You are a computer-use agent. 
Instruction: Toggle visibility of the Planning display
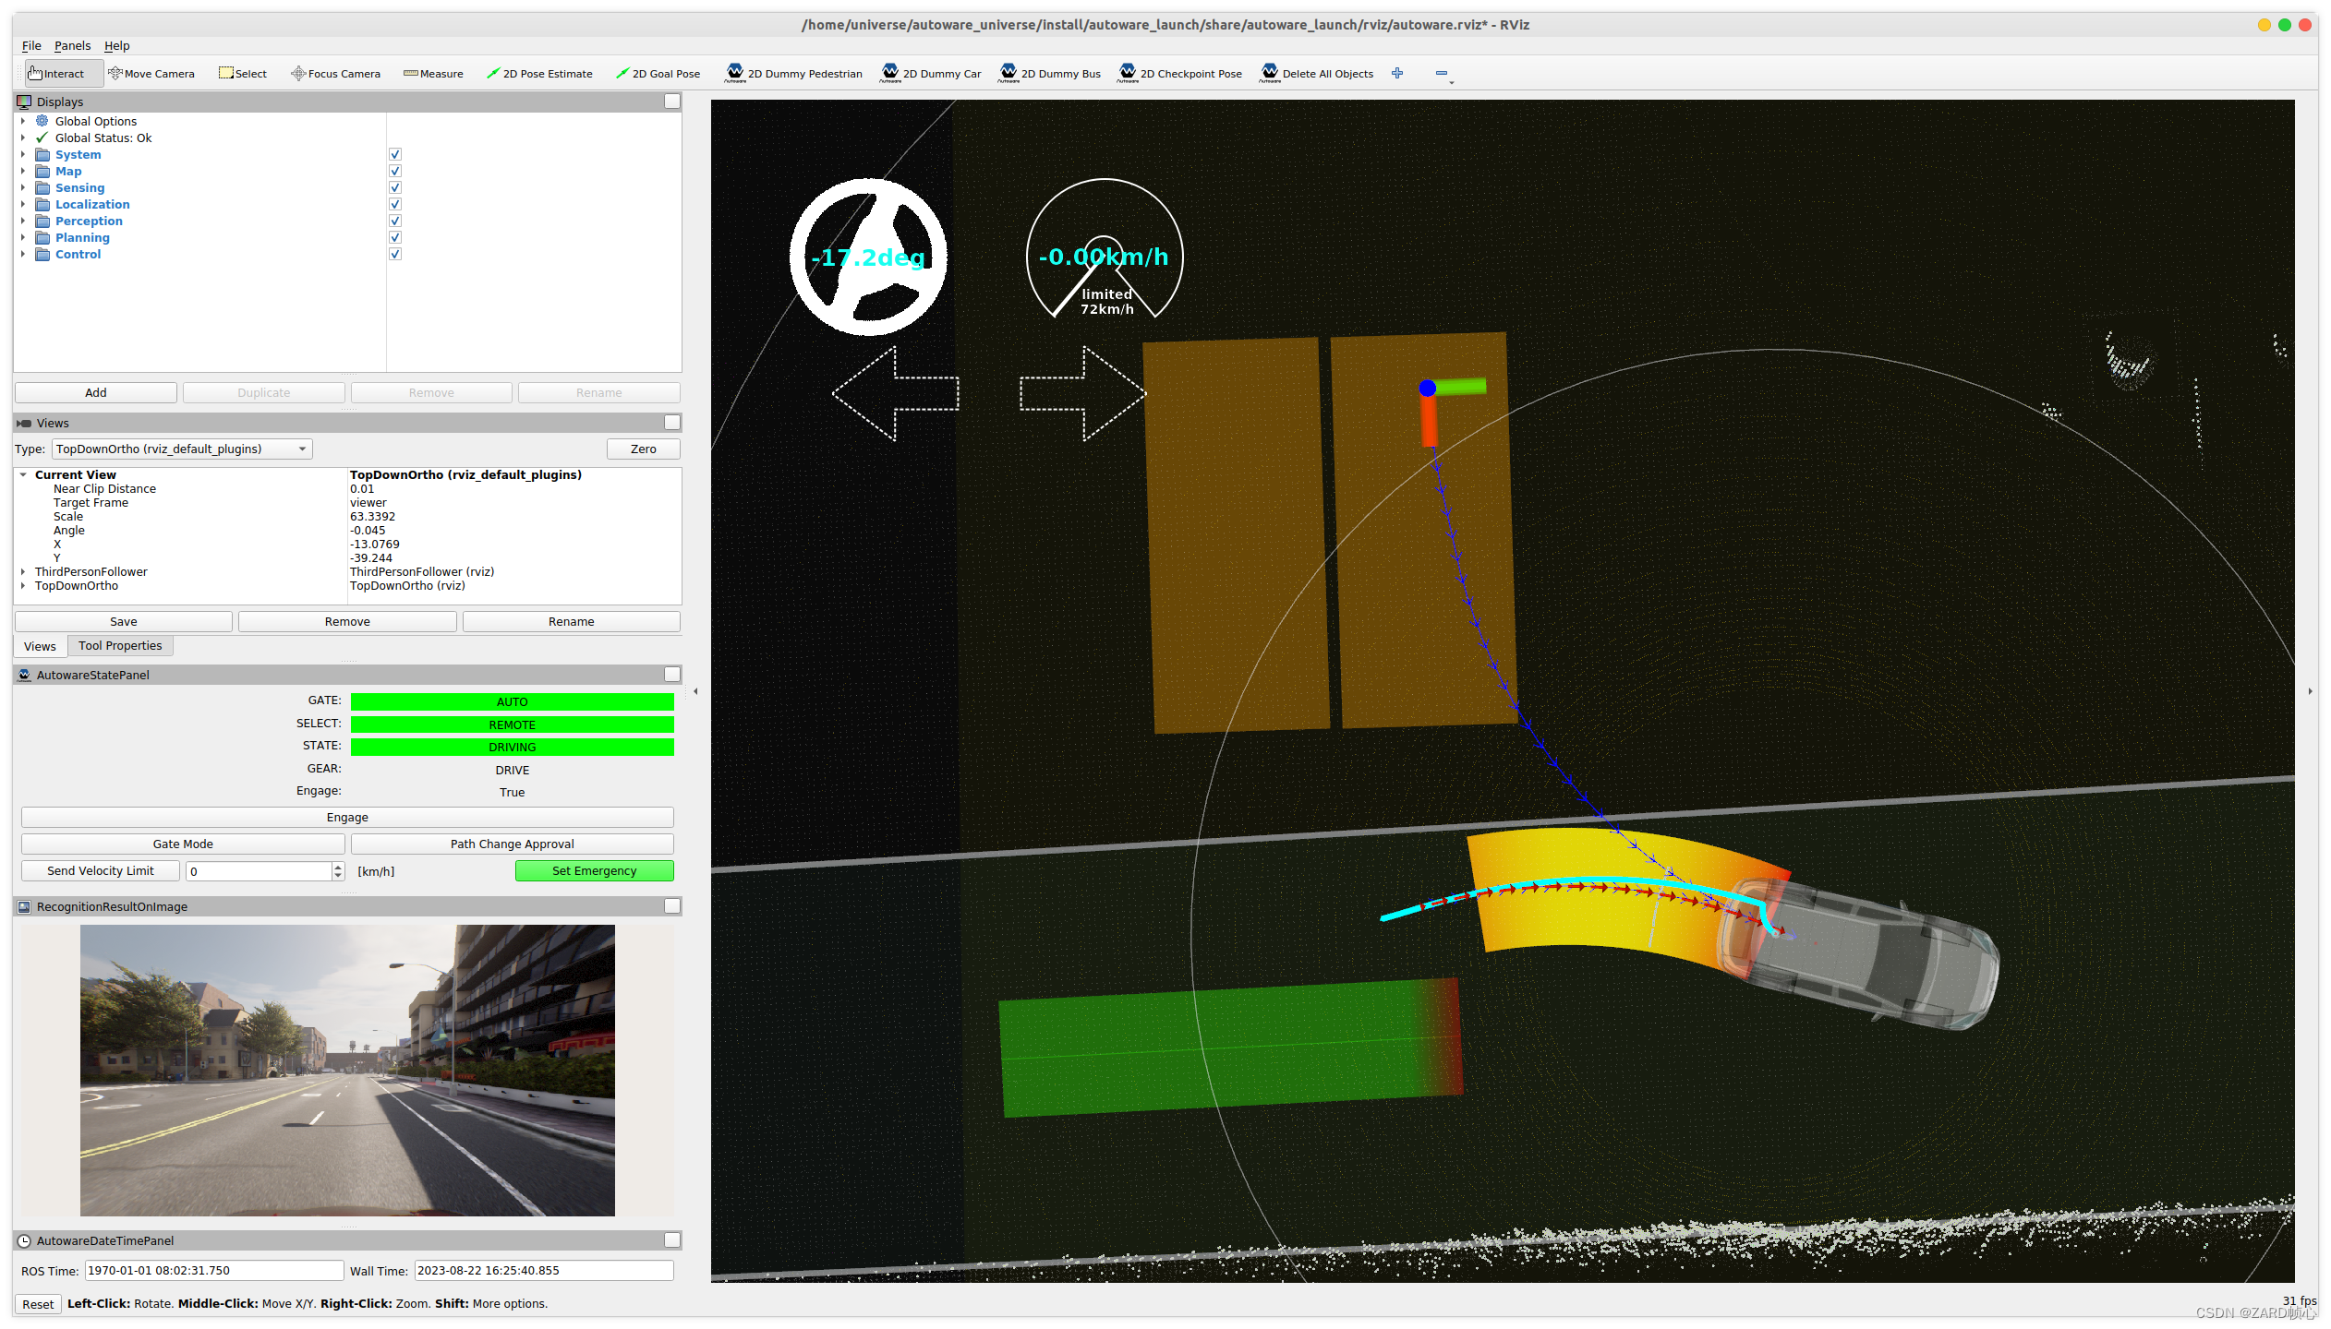pos(395,236)
